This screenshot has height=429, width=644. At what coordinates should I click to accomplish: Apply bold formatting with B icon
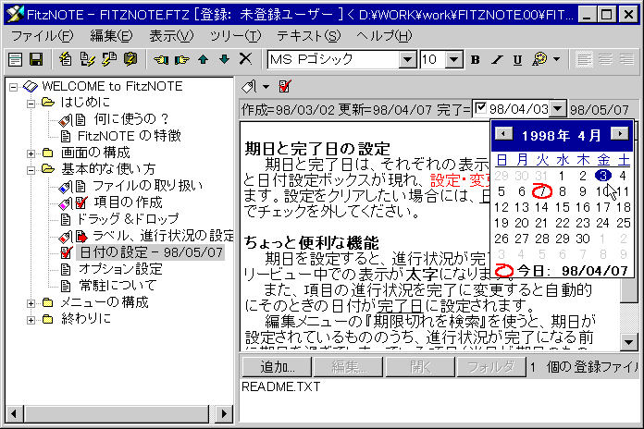476,60
